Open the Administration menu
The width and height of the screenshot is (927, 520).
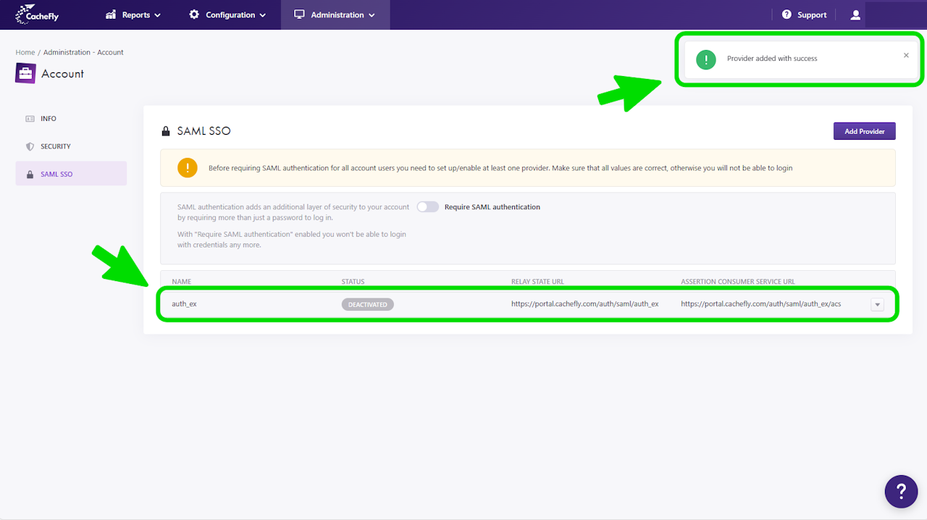335,15
